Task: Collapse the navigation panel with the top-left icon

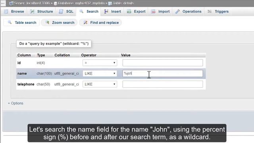Action: 3,3
